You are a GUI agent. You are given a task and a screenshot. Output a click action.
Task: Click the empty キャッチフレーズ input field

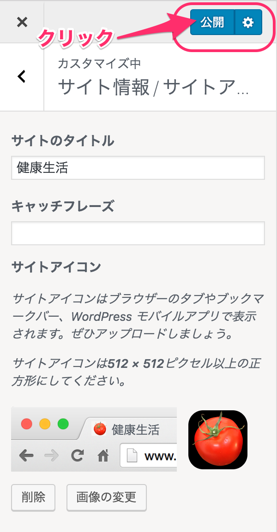138,233
